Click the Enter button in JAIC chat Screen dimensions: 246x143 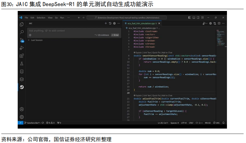coord(115,35)
